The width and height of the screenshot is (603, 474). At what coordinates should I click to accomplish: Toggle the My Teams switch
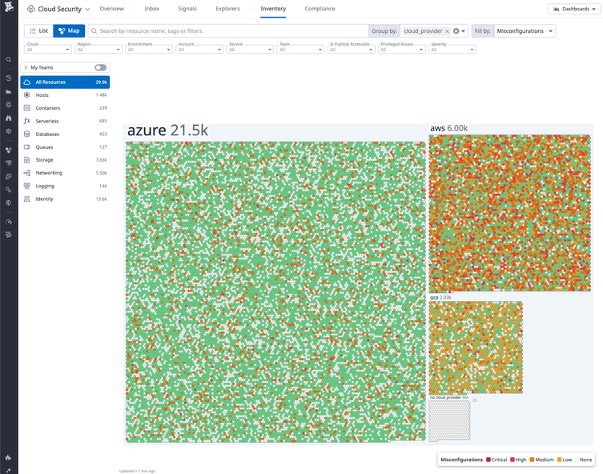100,67
